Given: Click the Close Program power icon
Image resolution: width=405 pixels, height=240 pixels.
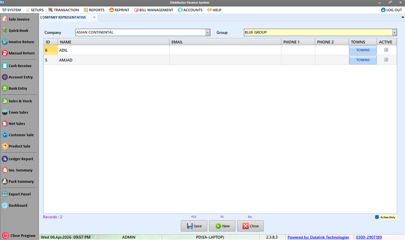Looking at the screenshot, I should pyautogui.click(x=5, y=235).
